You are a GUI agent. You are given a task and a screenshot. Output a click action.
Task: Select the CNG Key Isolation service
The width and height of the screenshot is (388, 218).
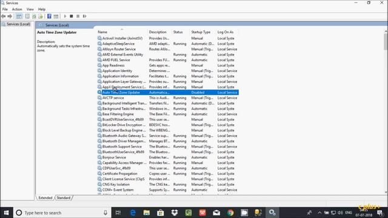168,185
